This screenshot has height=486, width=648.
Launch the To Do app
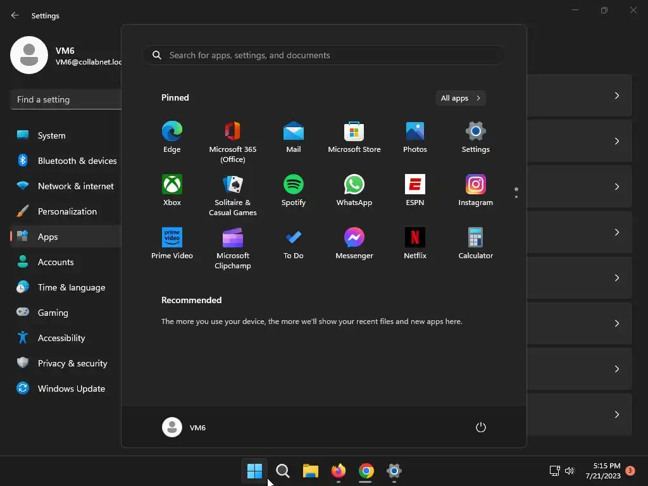(294, 243)
